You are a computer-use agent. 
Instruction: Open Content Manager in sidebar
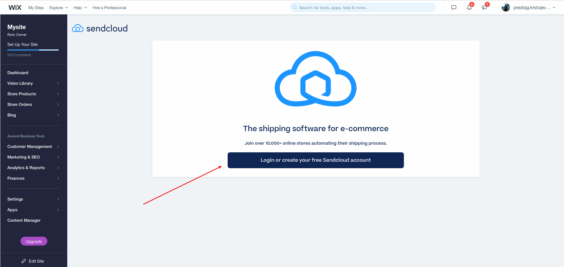[24, 220]
